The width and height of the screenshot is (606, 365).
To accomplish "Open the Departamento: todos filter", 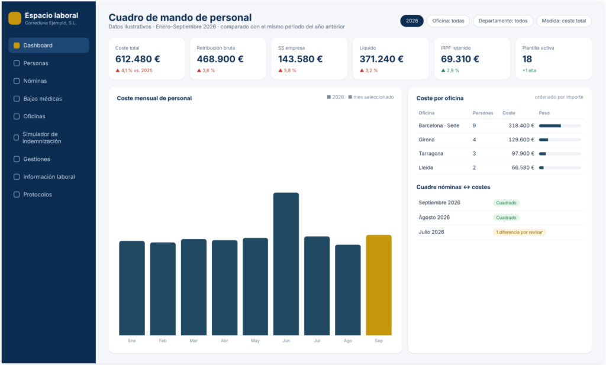I will point(503,21).
